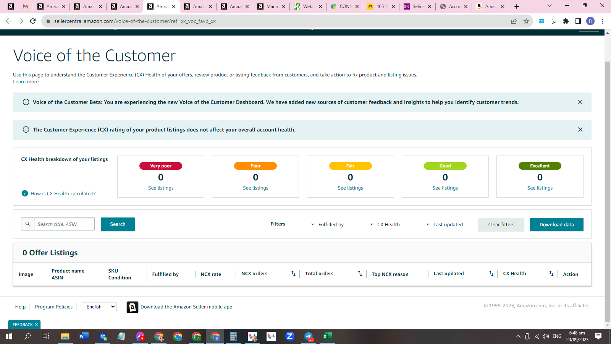Open the Windows Start menu
The width and height of the screenshot is (611, 344).
(9, 336)
